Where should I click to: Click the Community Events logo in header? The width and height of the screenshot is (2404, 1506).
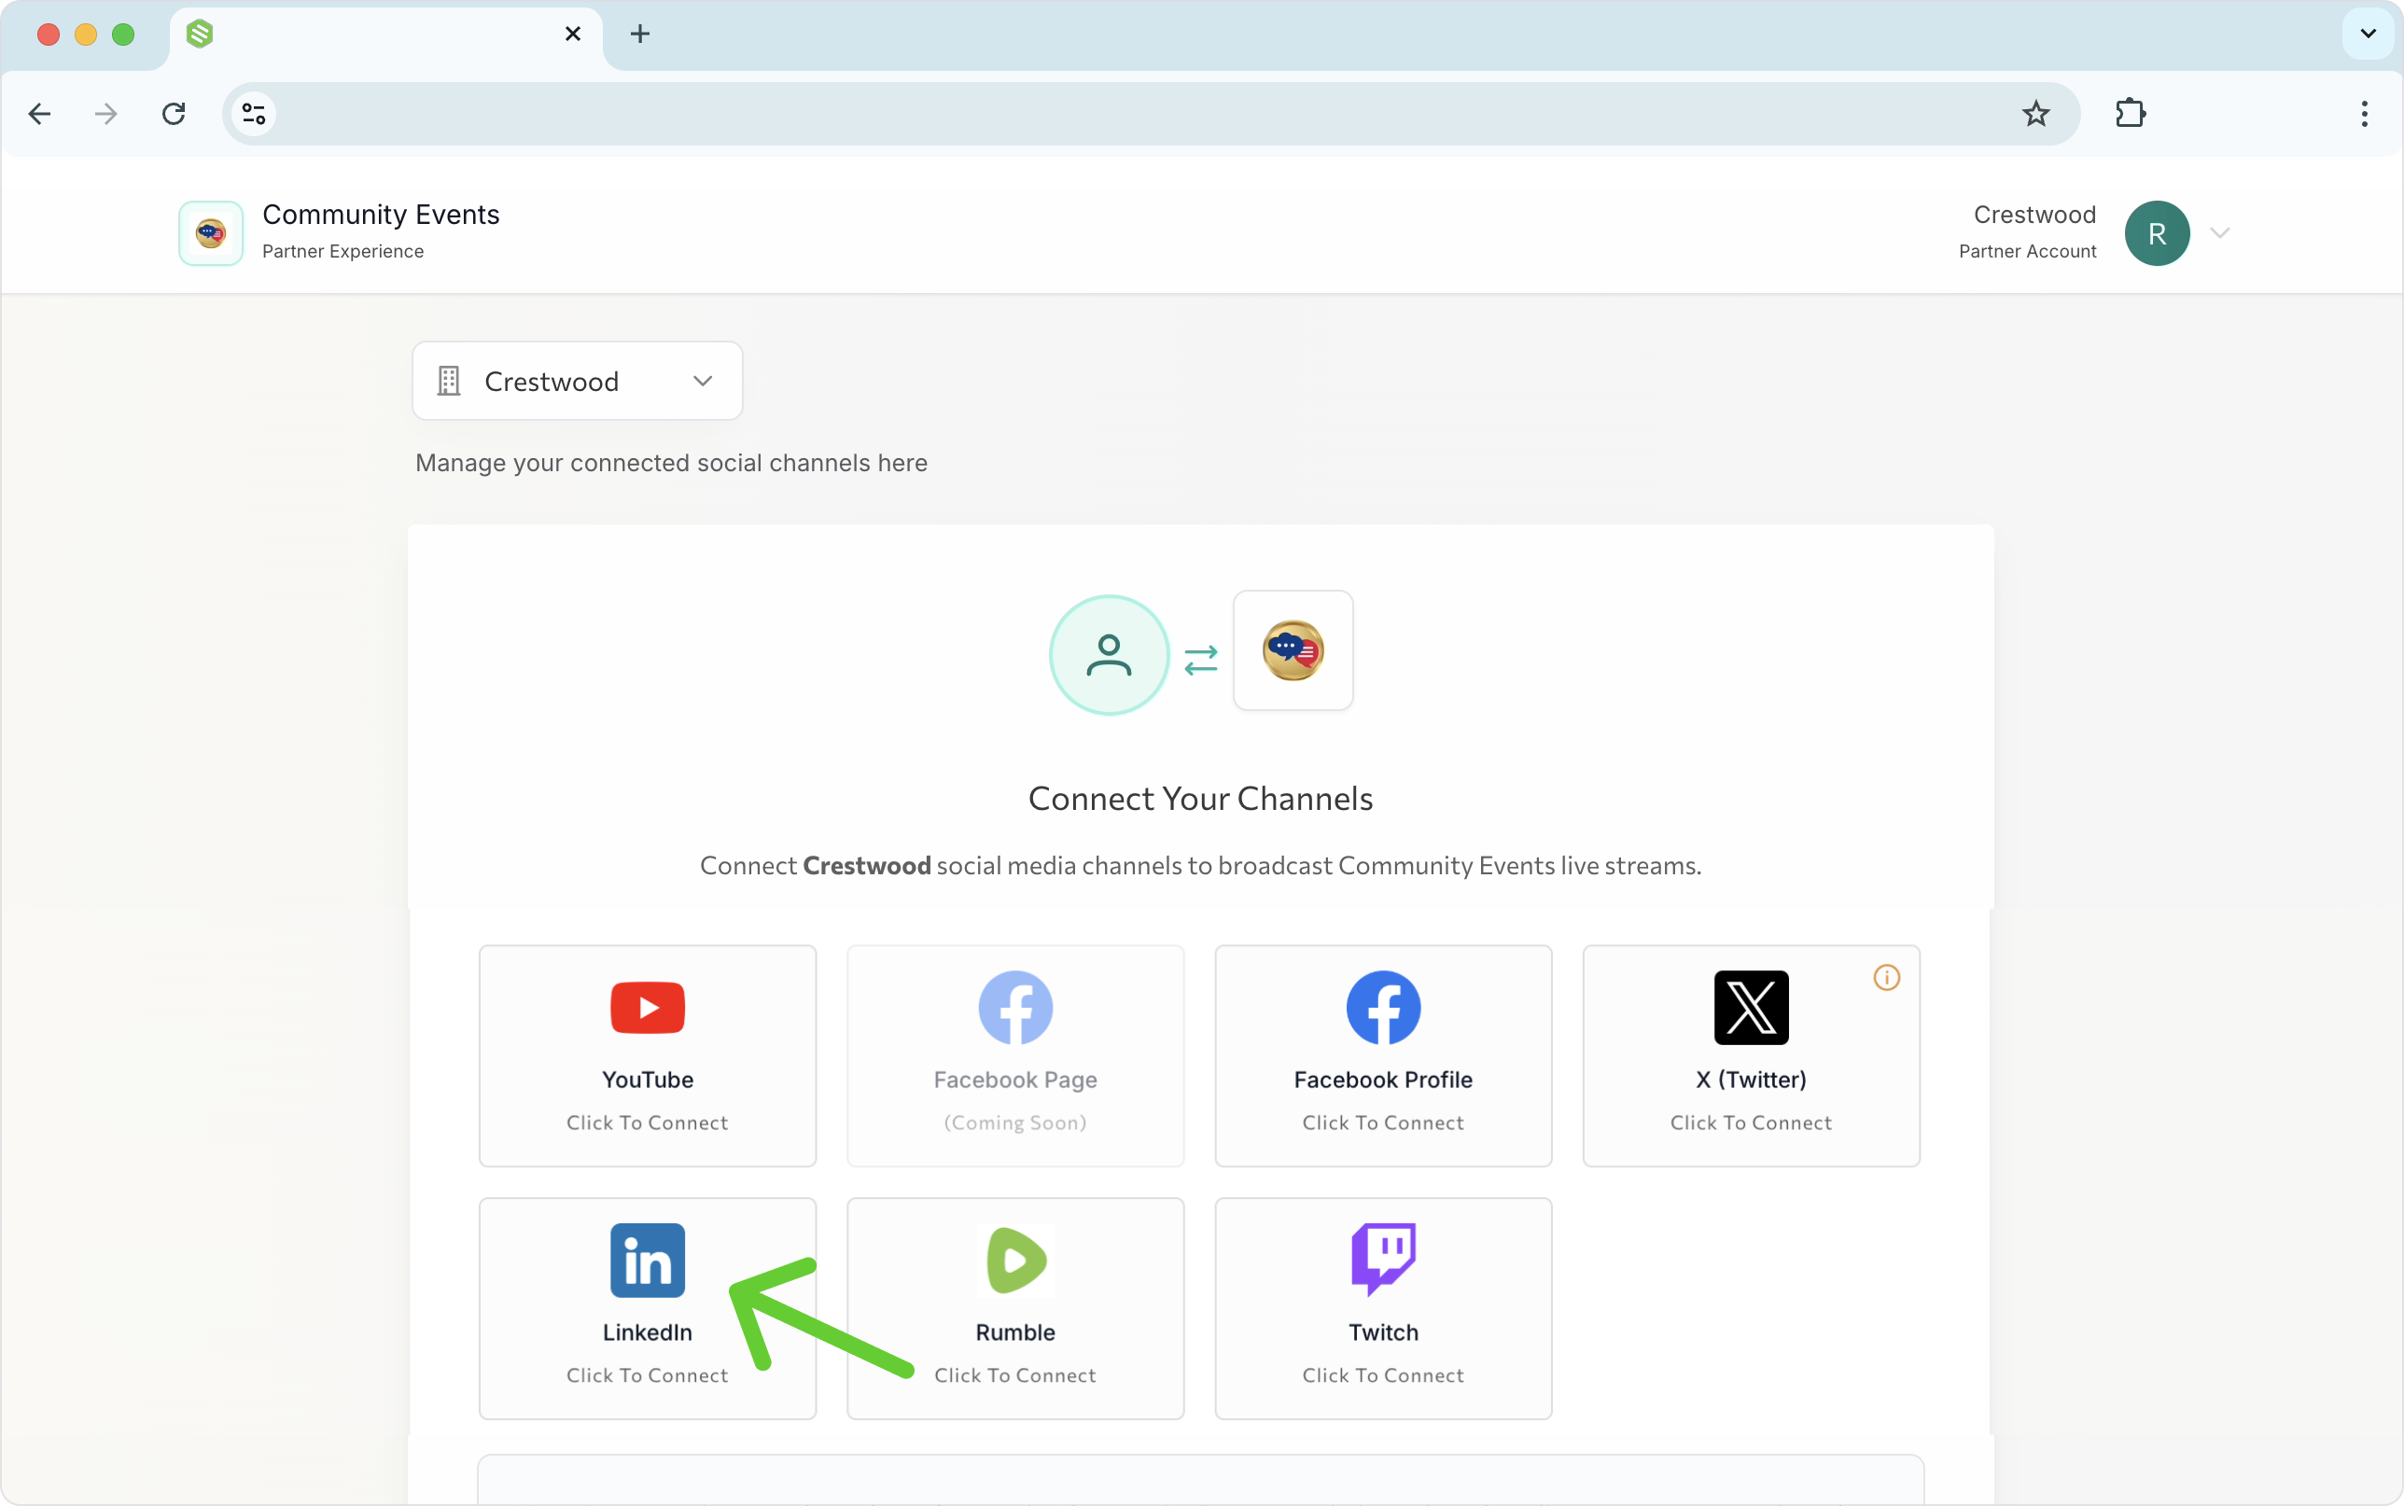click(210, 233)
